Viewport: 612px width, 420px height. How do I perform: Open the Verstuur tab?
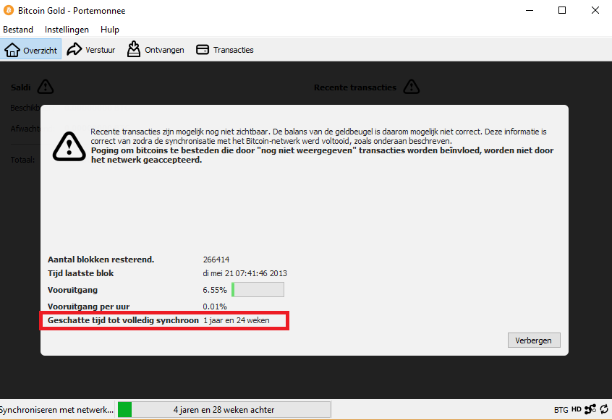click(91, 50)
